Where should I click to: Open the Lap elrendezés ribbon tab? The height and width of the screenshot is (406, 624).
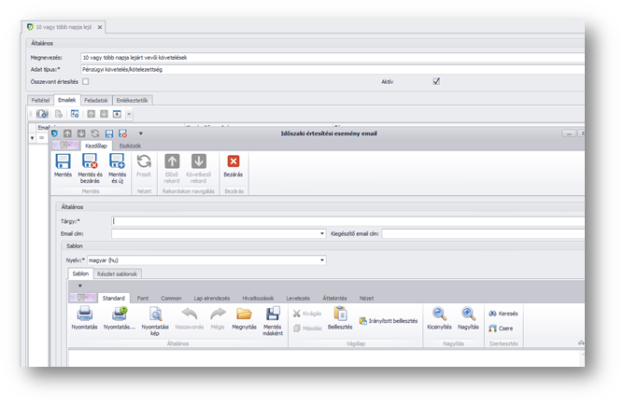[x=213, y=297]
